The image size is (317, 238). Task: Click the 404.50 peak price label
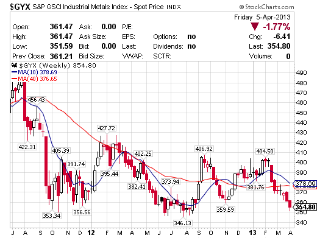tap(265, 151)
